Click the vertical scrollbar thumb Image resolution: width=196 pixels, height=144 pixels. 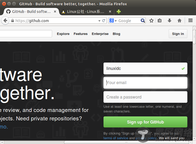tap(194, 37)
